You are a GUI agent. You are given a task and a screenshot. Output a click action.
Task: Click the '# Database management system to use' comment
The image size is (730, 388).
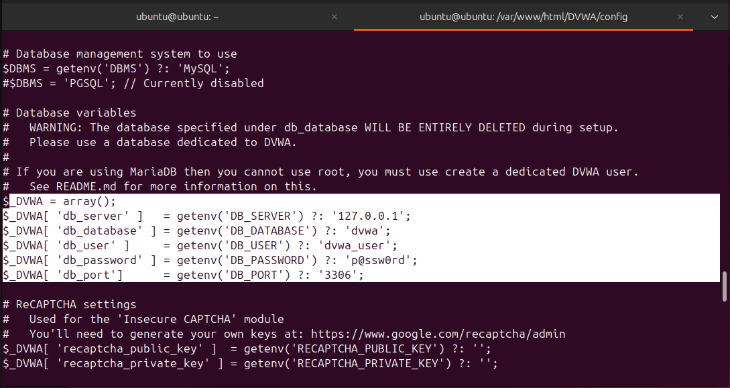(x=120, y=54)
